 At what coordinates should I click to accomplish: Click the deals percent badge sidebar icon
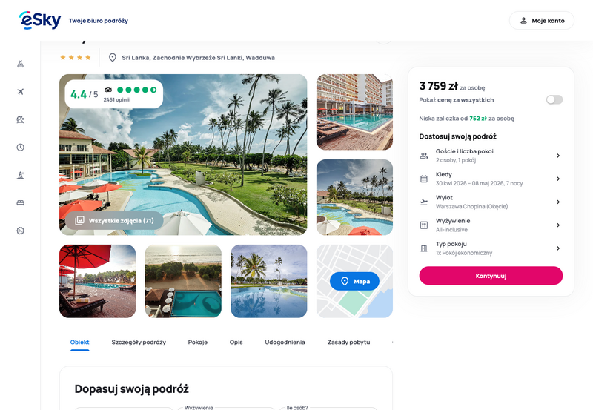tap(21, 231)
